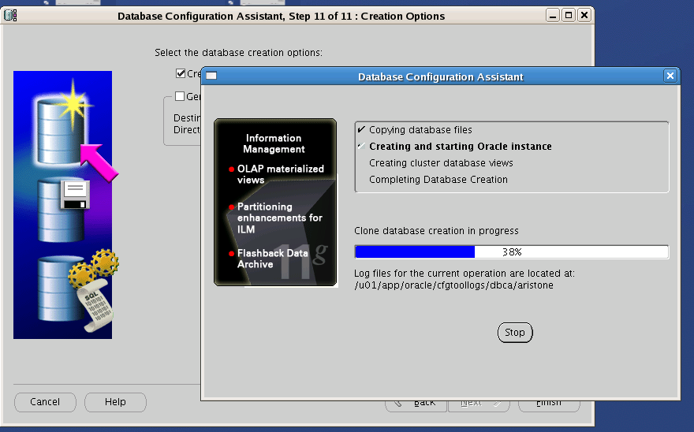Cancel the database configuration wizard

pyautogui.click(x=45, y=402)
